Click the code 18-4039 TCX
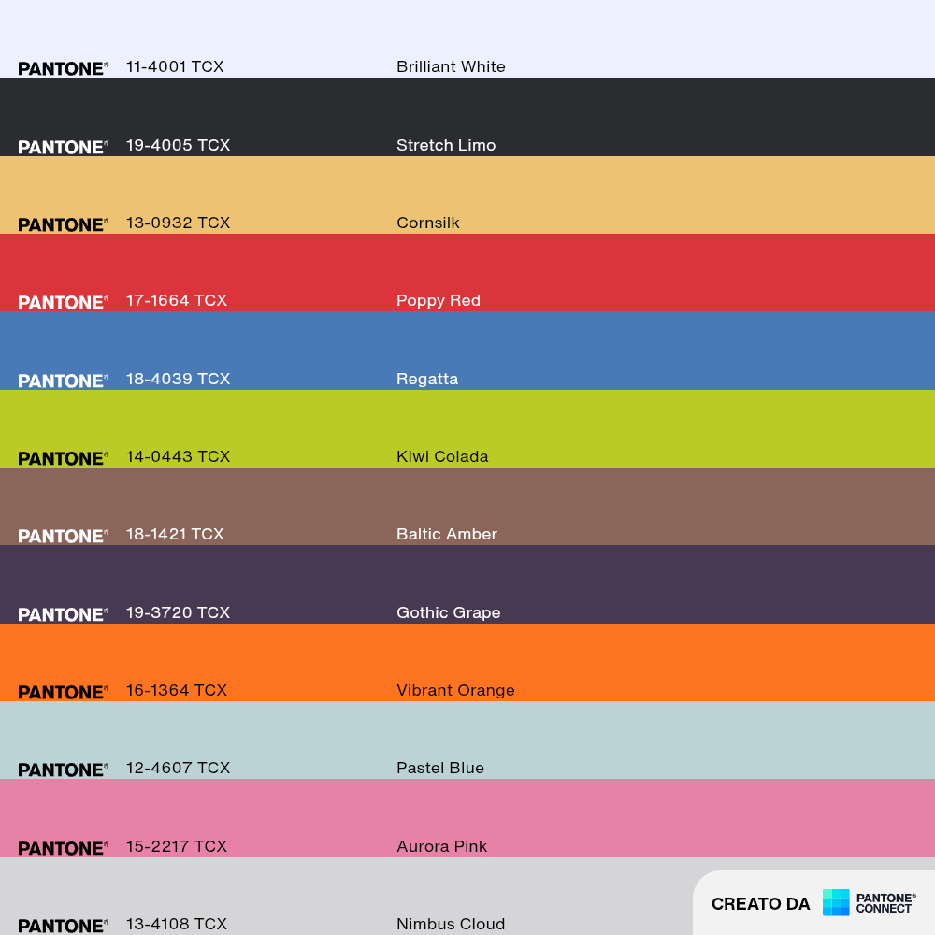Screen dimensions: 935x935 coord(178,380)
